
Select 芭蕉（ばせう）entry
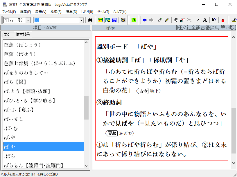point(44,54)
